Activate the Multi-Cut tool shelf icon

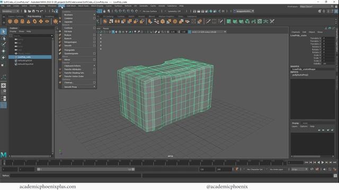click(208, 21)
